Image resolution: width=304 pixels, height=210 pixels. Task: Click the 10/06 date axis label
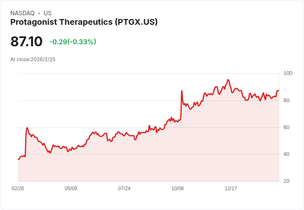[178, 189]
